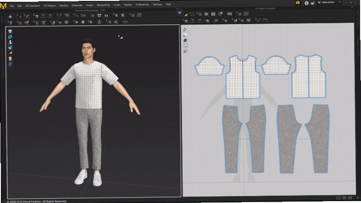361x203 pixels.
Task: Toggle Show Garment shirt icon in 3D view
Action: pos(10,31)
